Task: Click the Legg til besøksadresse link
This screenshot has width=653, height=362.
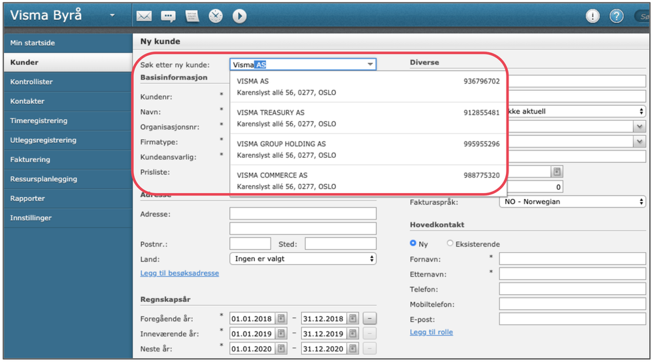Action: 180,273
